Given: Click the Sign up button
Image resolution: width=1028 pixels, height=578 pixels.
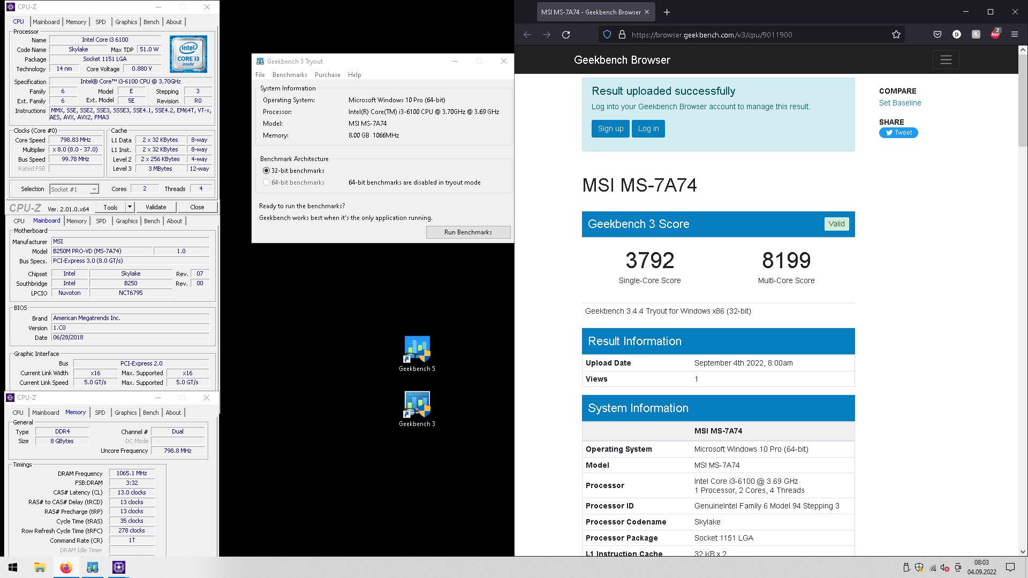Looking at the screenshot, I should (610, 128).
